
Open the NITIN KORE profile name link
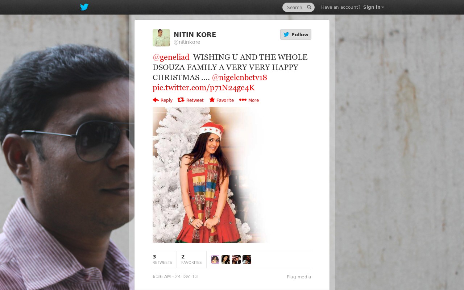point(195,35)
